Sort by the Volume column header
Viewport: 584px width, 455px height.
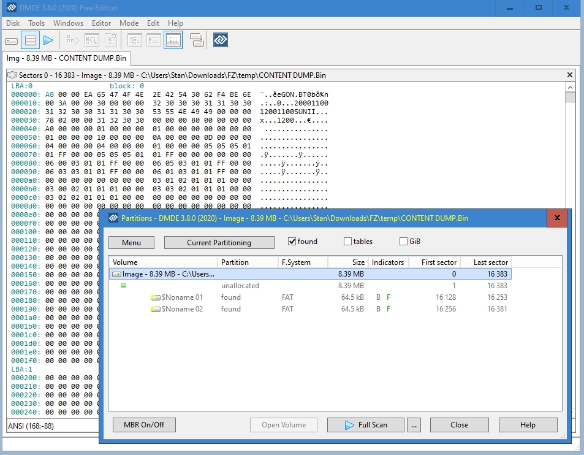pyautogui.click(x=163, y=262)
